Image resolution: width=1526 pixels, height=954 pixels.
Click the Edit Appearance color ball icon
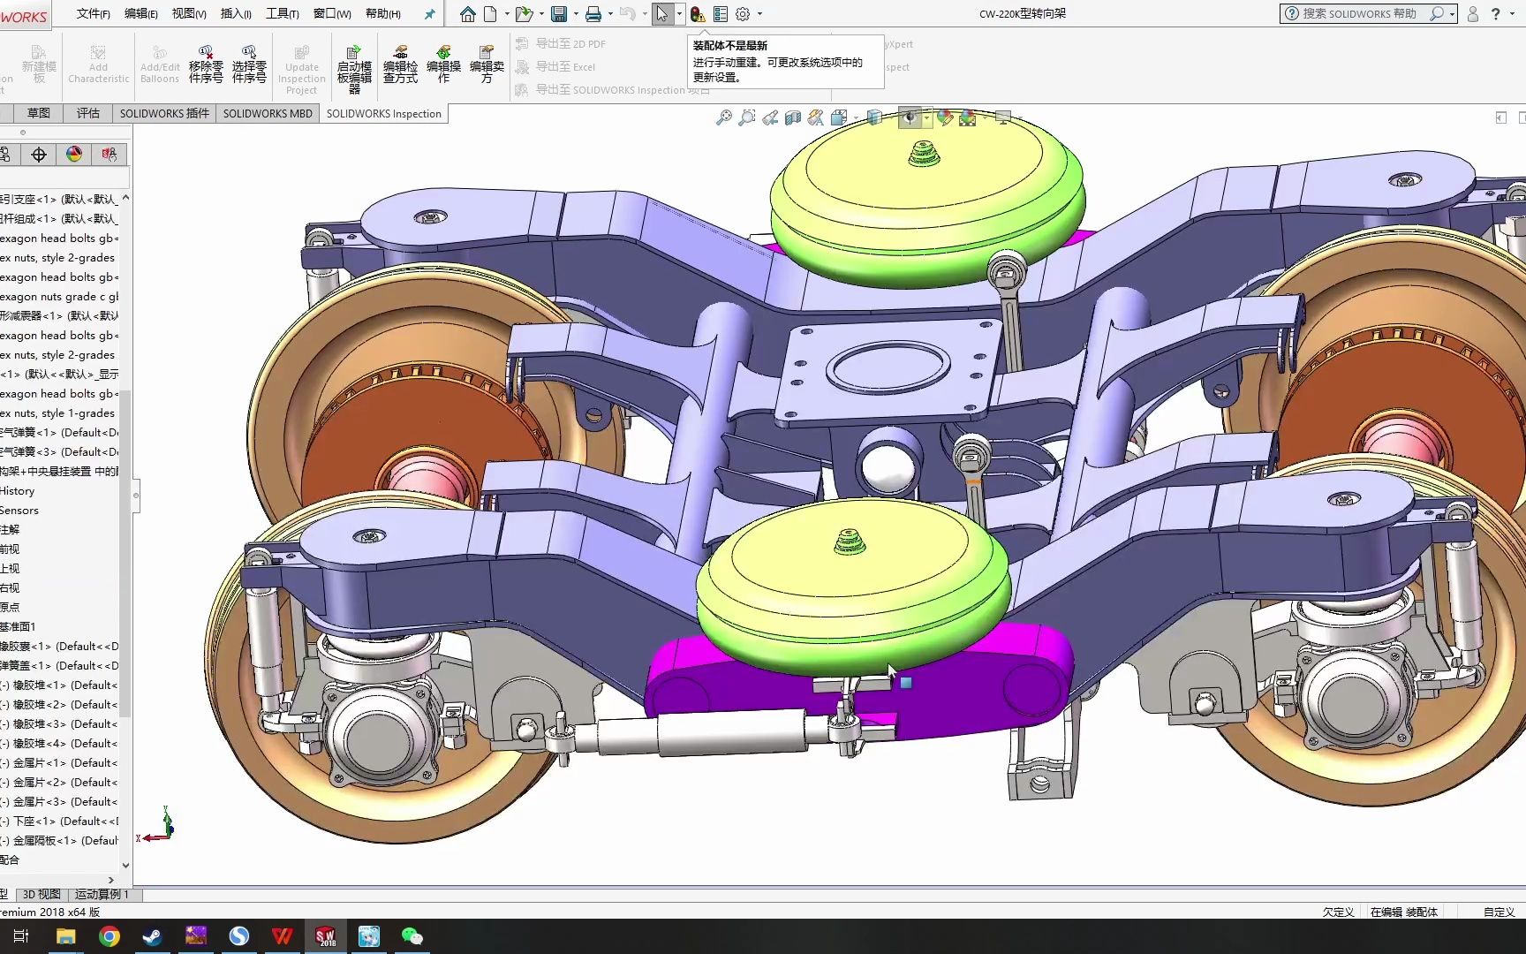[945, 117]
